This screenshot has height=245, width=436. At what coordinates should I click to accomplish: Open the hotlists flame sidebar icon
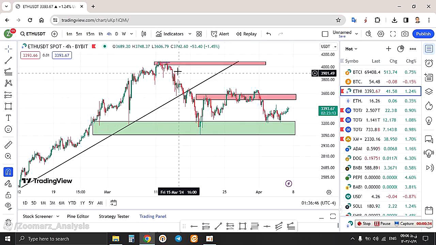pos(429,105)
